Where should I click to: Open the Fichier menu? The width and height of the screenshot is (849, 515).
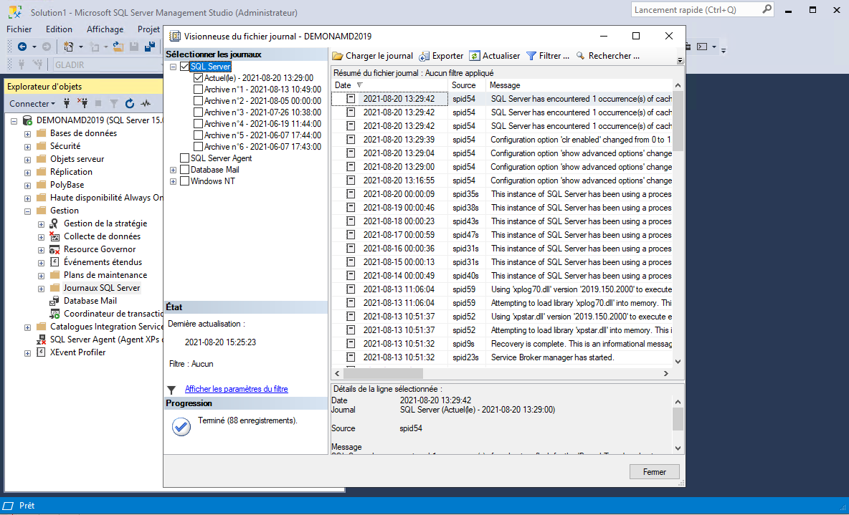click(19, 29)
